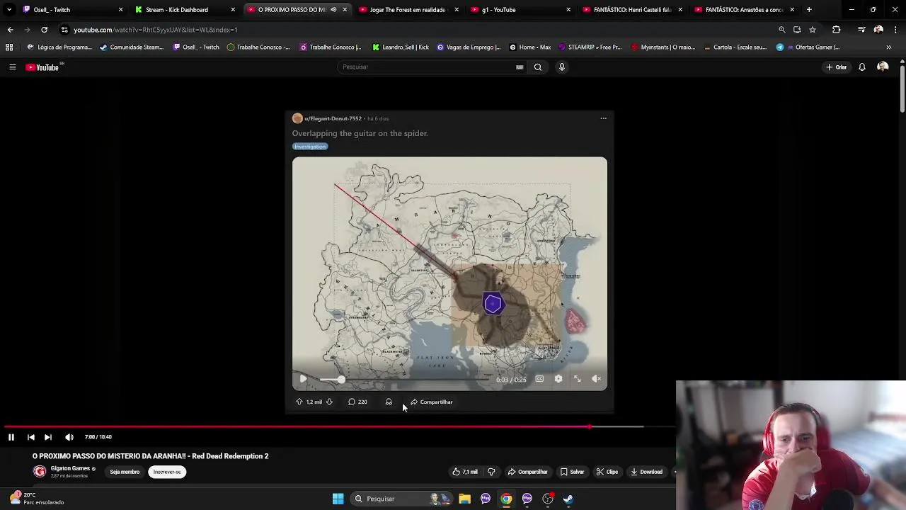
Task: Open the Chrome profile avatar
Action: point(878,30)
